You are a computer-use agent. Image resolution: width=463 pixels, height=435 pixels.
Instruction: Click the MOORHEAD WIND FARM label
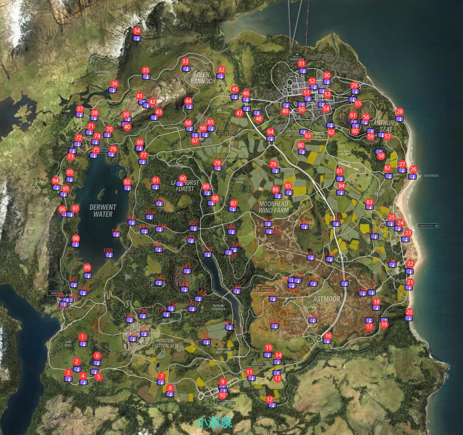point(274,207)
